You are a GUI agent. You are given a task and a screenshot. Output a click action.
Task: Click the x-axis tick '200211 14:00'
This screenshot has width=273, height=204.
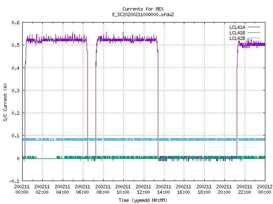[163, 190]
